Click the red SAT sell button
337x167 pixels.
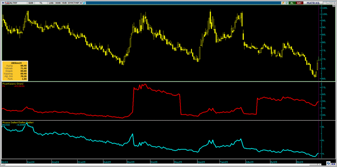(x=299, y=3)
